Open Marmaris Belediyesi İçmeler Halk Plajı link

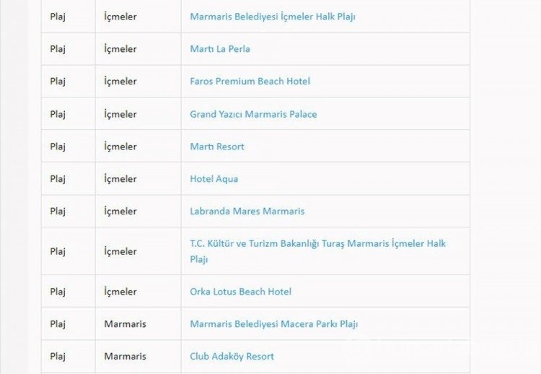point(273,17)
